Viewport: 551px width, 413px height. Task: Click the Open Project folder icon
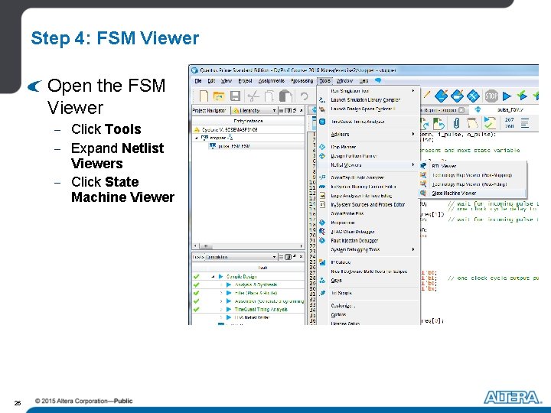219,96
